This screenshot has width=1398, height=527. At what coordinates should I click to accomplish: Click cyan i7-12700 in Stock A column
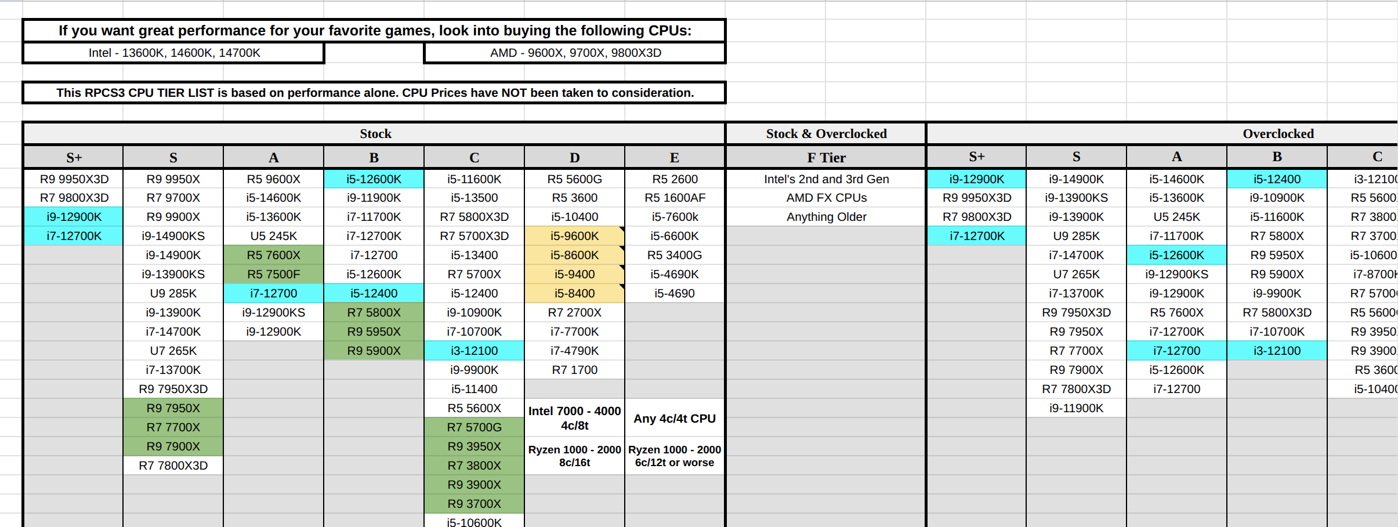[x=273, y=293]
